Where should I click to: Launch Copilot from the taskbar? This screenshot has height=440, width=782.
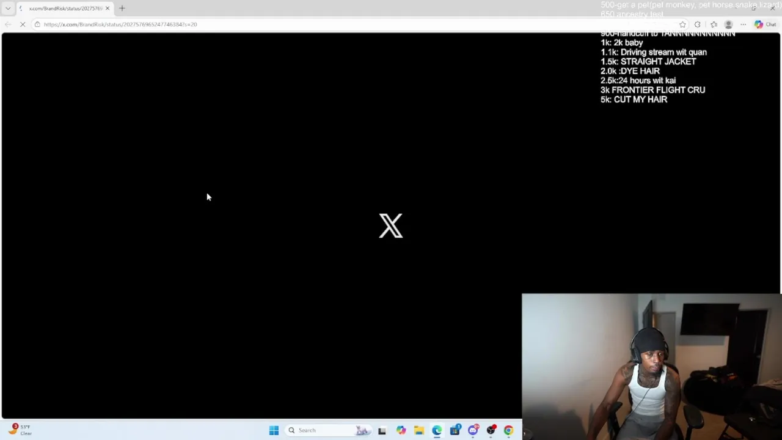pyautogui.click(x=401, y=430)
